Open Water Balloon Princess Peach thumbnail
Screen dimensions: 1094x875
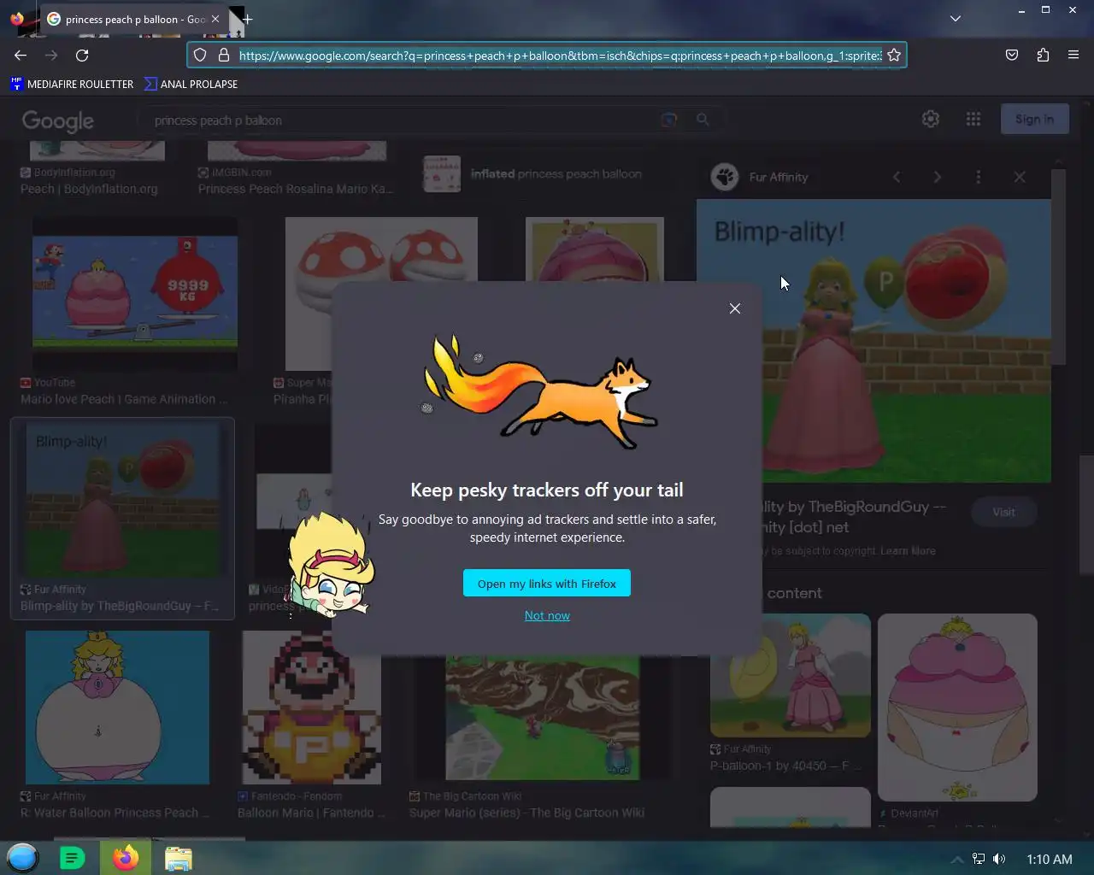point(117,708)
